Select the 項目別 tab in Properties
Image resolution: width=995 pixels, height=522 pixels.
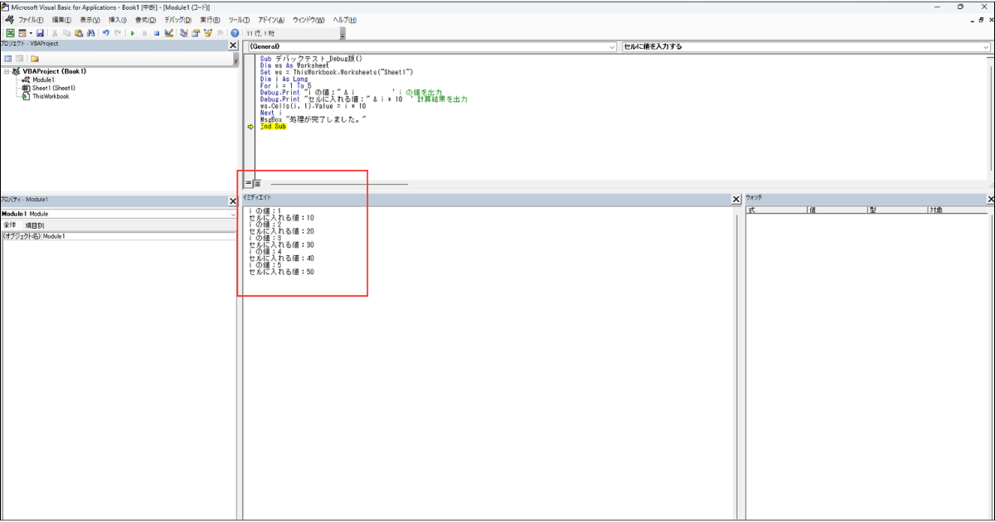[x=35, y=225]
